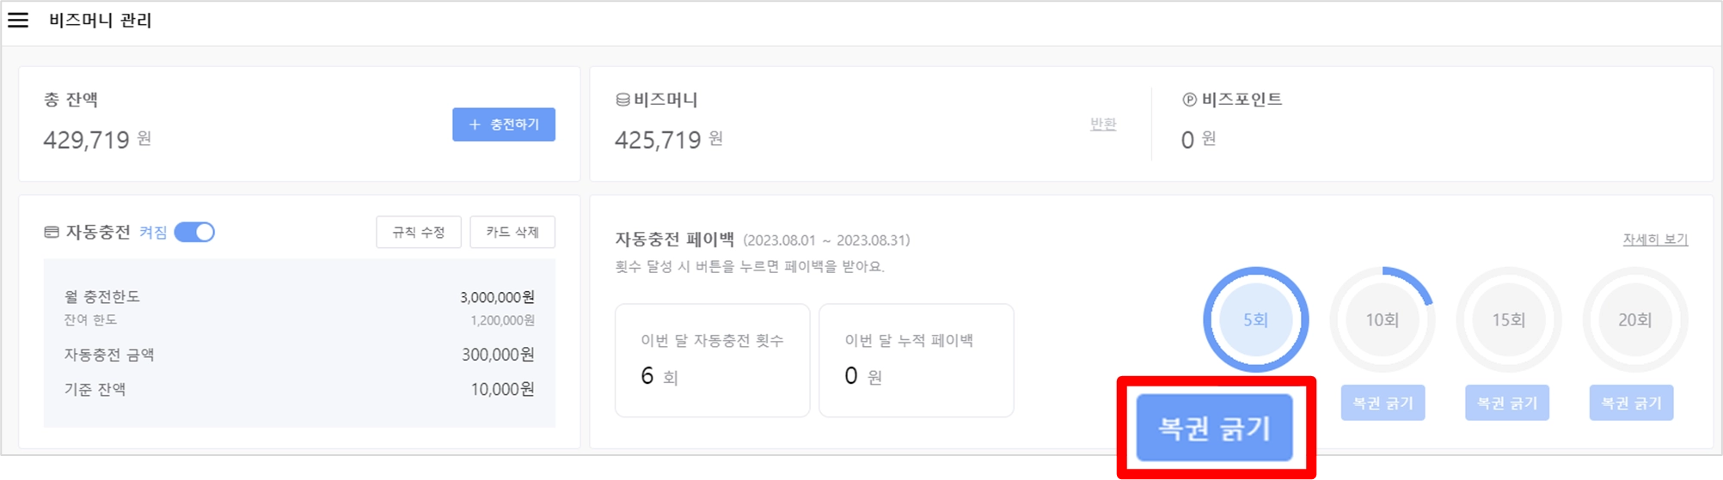
Task: Click 복권 긁기 under the 20회 circle
Action: (x=1631, y=403)
